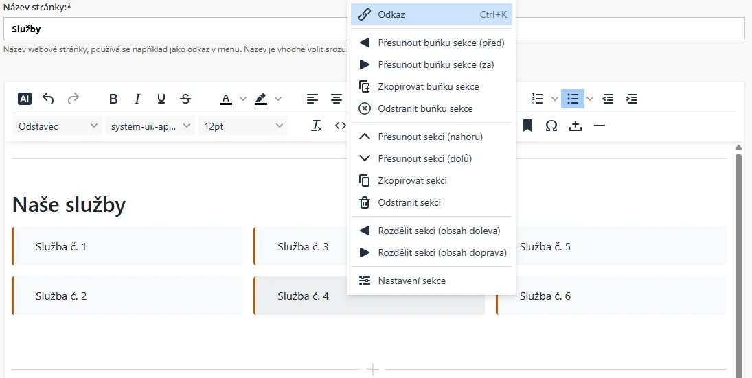Insert a special character (Omega icon)
The width and height of the screenshot is (752, 378).
[551, 126]
